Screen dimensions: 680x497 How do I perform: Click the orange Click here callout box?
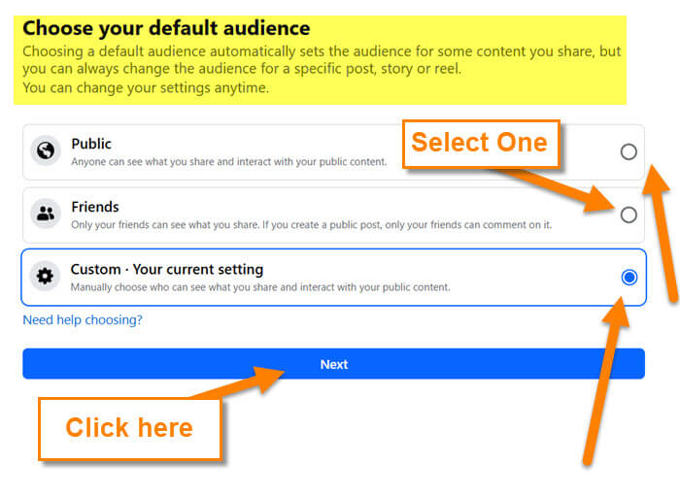130,428
